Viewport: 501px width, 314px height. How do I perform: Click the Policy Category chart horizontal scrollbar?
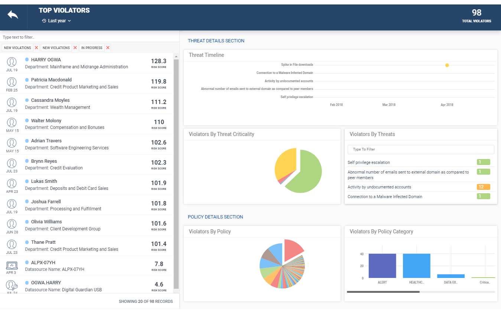tap(383, 292)
